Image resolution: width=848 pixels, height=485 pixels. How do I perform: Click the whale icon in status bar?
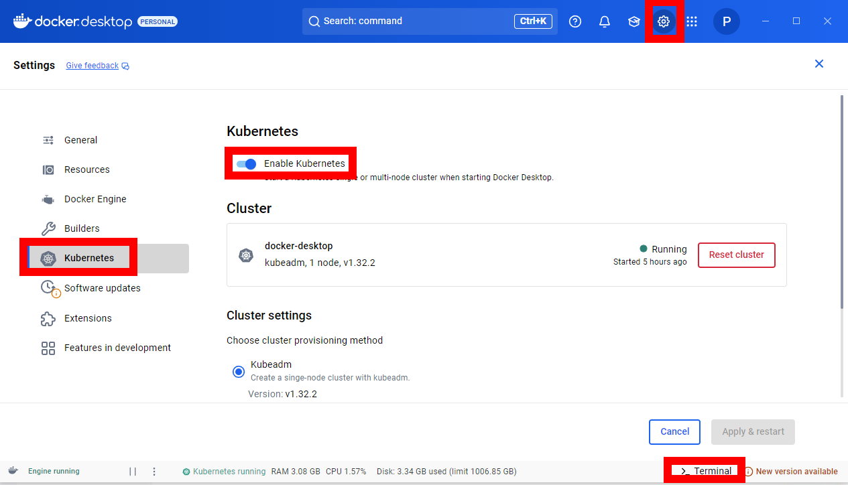coord(13,471)
